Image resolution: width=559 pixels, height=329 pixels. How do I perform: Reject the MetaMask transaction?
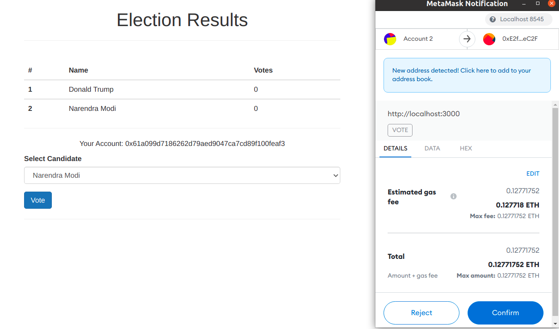pos(421,313)
